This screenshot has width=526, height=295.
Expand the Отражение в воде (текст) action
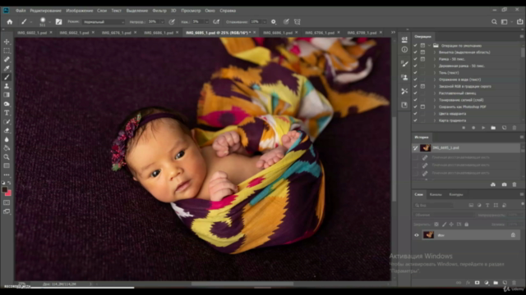coord(435,79)
